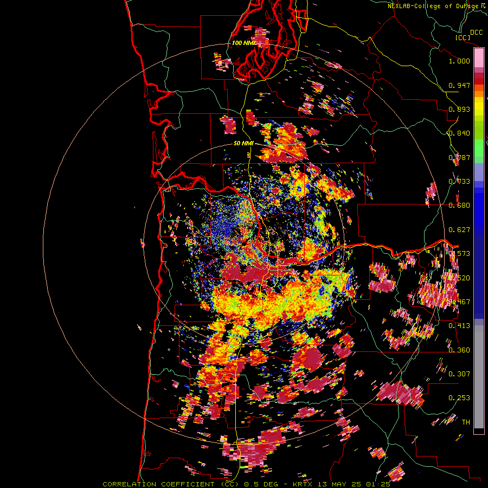Select the 0.307 scale value
The height and width of the screenshot is (488, 488).
pos(459,374)
